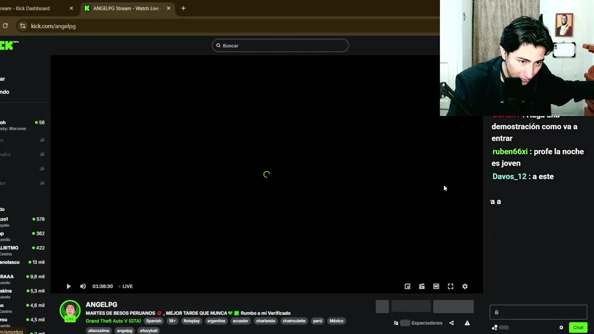Report the stream with warning icon
Viewport: 594px width, 334px height.
click(x=467, y=323)
